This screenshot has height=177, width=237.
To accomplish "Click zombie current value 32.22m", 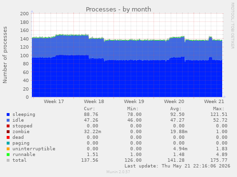I will (x=93, y=132).
